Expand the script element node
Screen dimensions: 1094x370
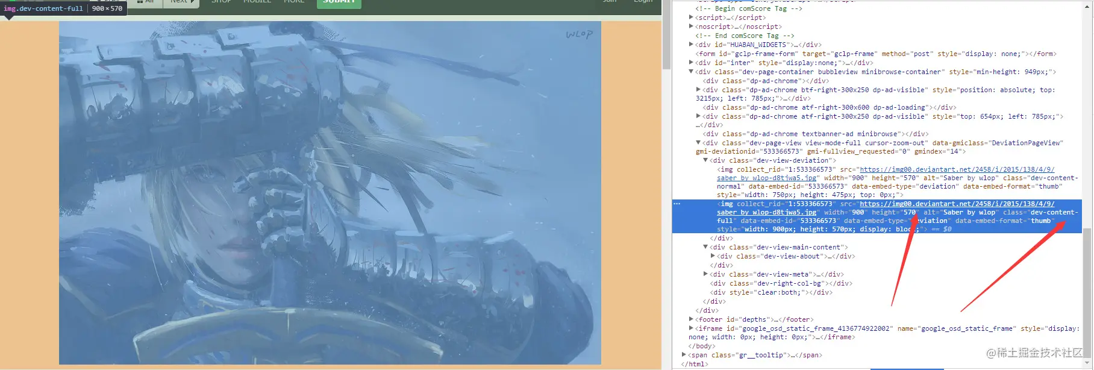pos(691,17)
